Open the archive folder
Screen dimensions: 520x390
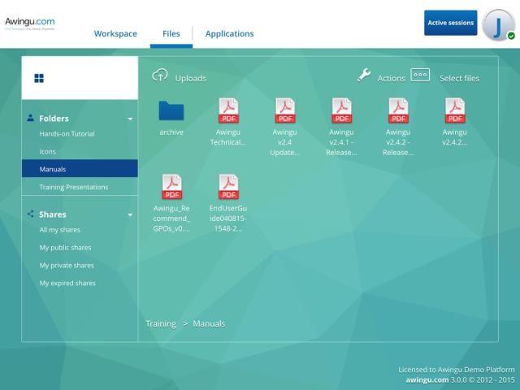pyautogui.click(x=171, y=110)
